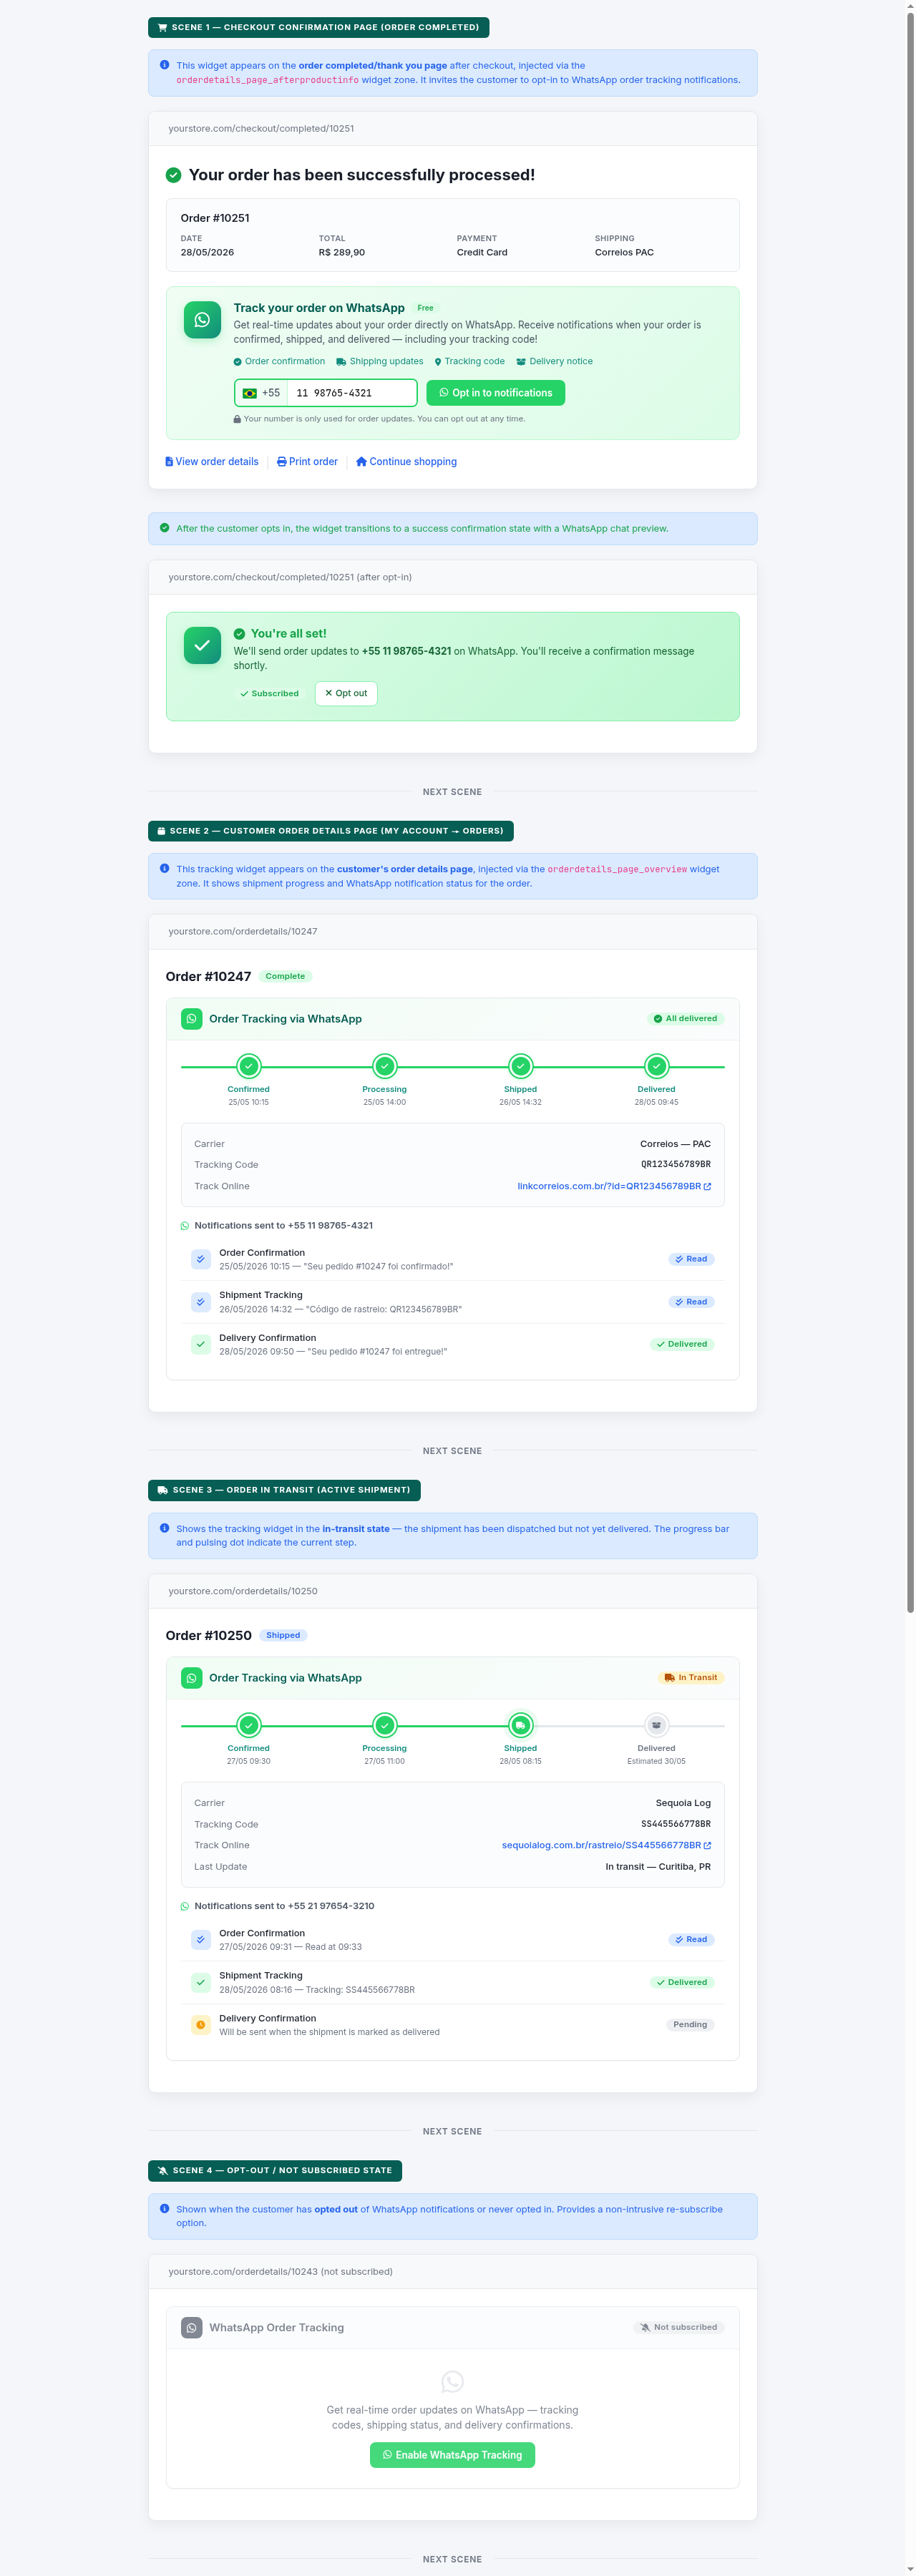
Task: Click tracking code SS445566778BR value
Action: click(x=676, y=1824)
